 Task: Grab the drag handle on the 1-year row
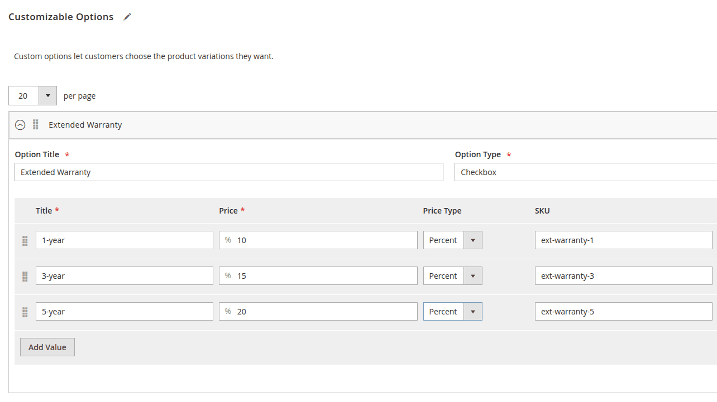point(25,241)
